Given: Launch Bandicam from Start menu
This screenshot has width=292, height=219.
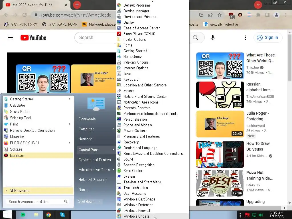Looking at the screenshot, I should point(38,155).
